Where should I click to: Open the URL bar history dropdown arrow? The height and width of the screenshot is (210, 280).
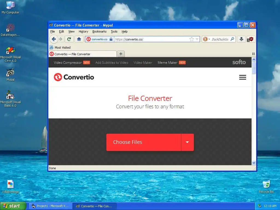[x=197, y=39]
